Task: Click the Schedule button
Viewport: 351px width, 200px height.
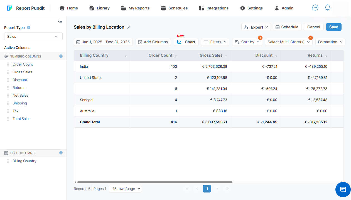Action: pos(287,27)
